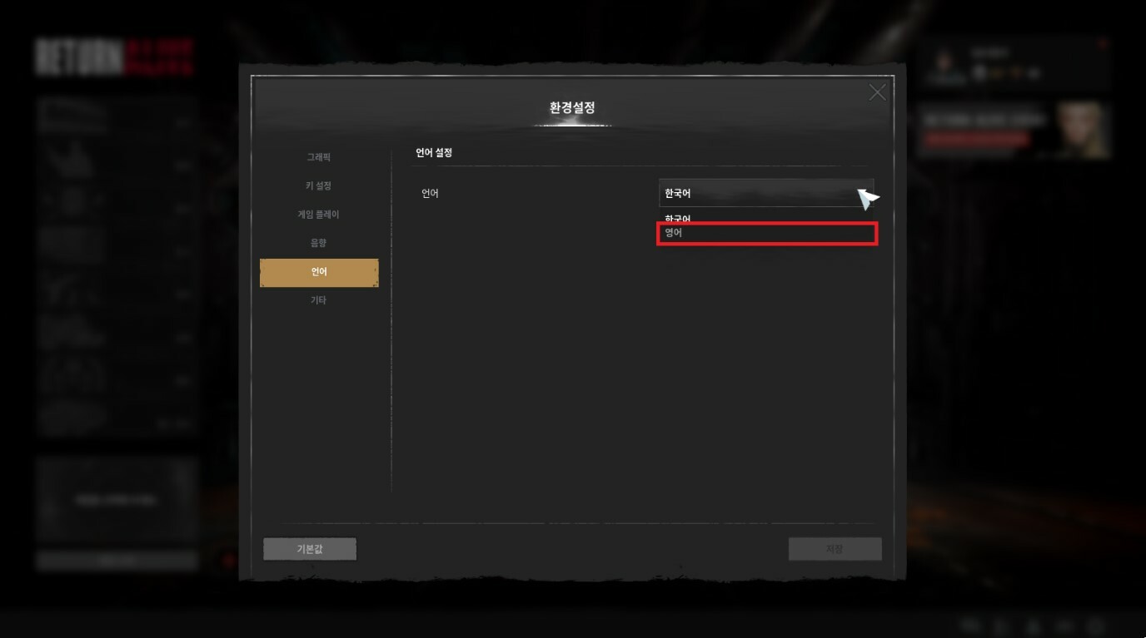Reset settings with the 기본값 button
This screenshot has height=638, width=1146.
pos(310,549)
